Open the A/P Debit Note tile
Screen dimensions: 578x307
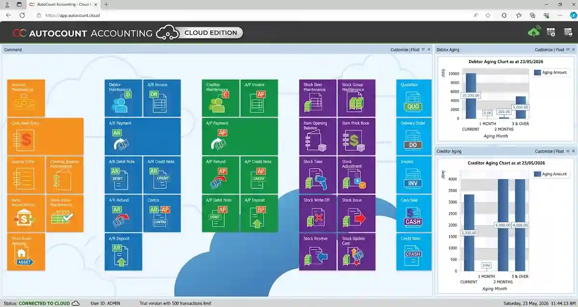click(x=221, y=214)
